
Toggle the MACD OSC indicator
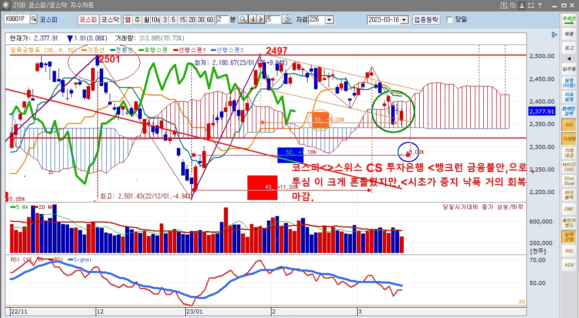569,166
